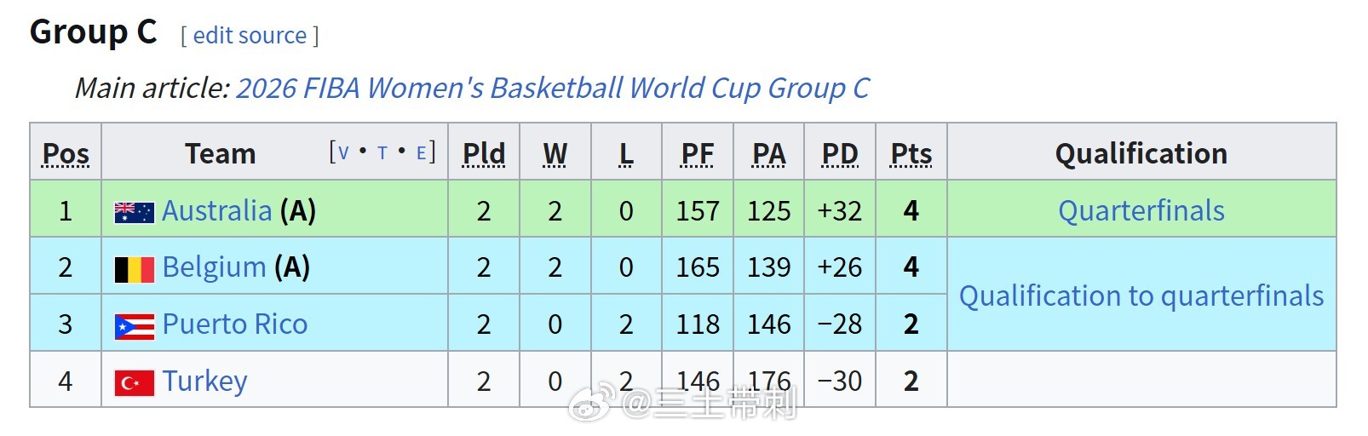Open the Belgium team link

214,268
